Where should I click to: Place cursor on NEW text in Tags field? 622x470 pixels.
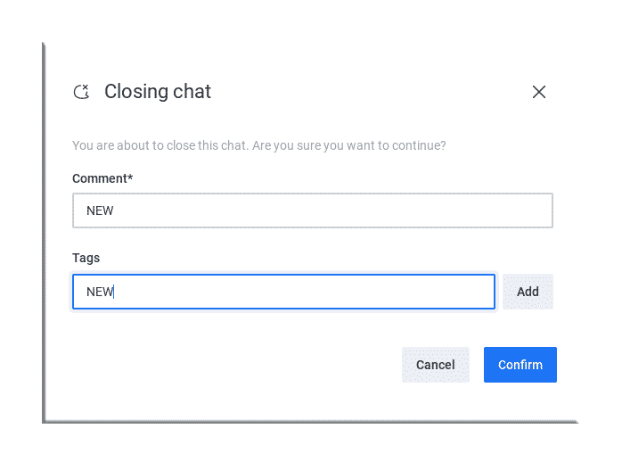pos(100,292)
